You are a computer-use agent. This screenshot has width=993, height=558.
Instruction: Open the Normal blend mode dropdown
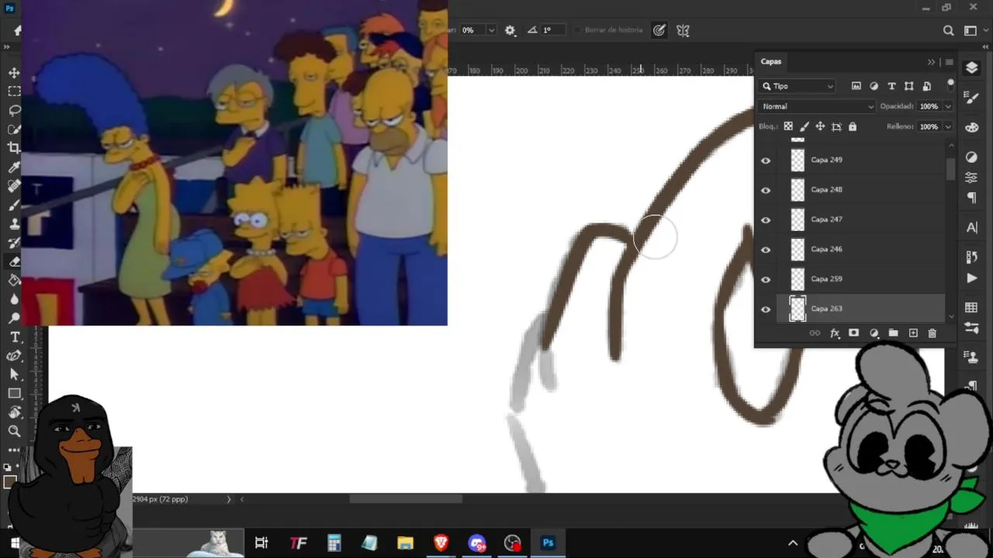point(817,106)
